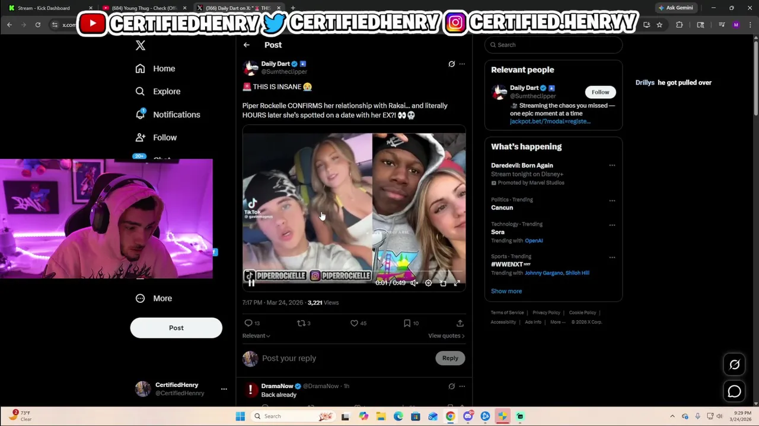Click the X logo in sidebar
759x426 pixels.
pos(141,46)
